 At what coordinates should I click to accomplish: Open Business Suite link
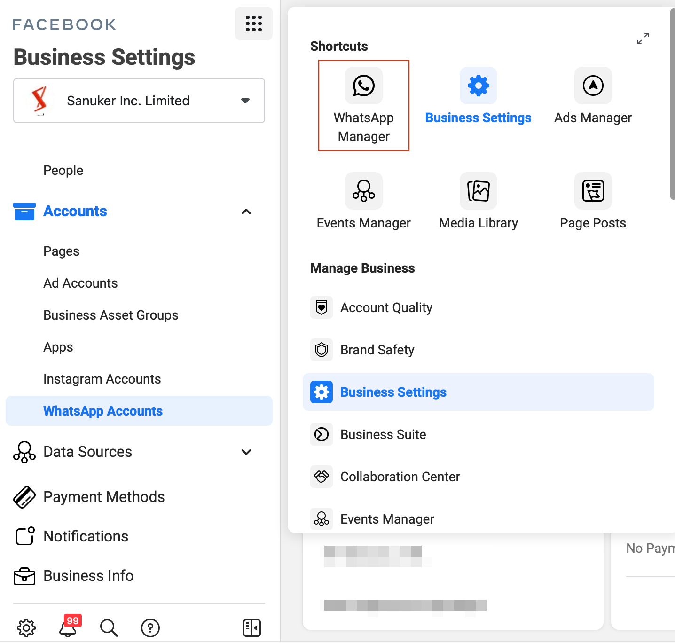click(383, 434)
